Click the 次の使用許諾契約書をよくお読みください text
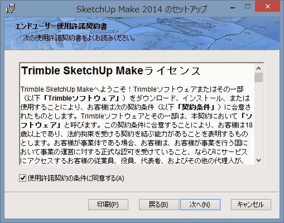The image size is (284, 223). pyautogui.click(x=79, y=38)
